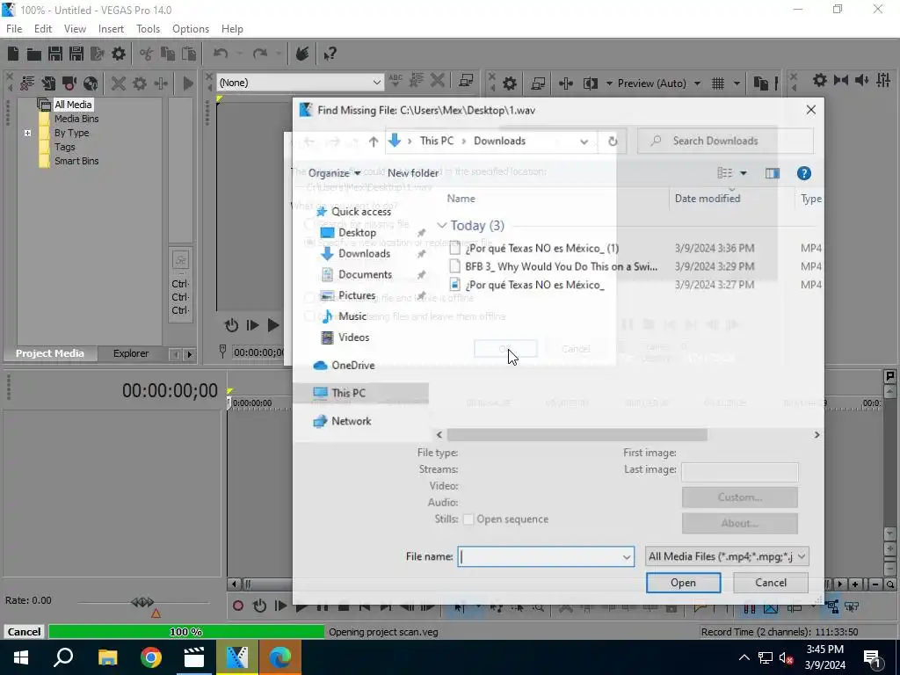Click the New project icon in main toolbar
Image resolution: width=900 pixels, height=675 pixels.
(x=13, y=54)
